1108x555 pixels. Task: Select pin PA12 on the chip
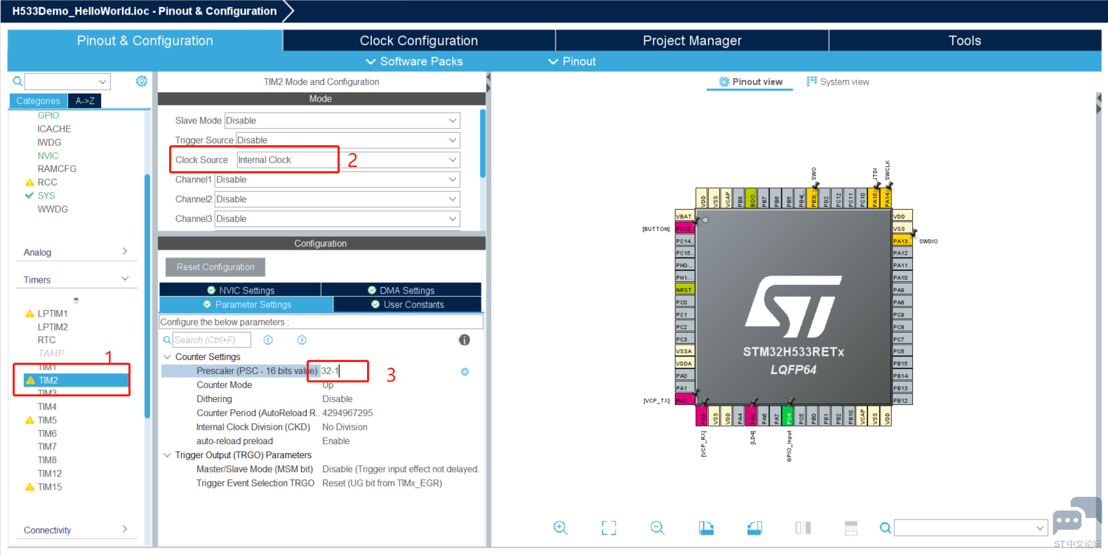[x=902, y=253]
